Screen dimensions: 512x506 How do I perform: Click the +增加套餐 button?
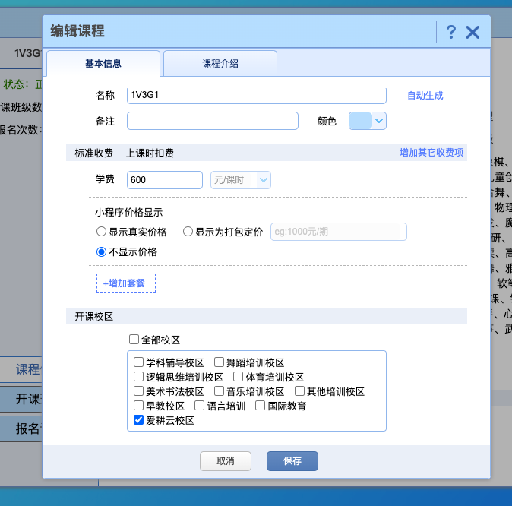(x=126, y=283)
